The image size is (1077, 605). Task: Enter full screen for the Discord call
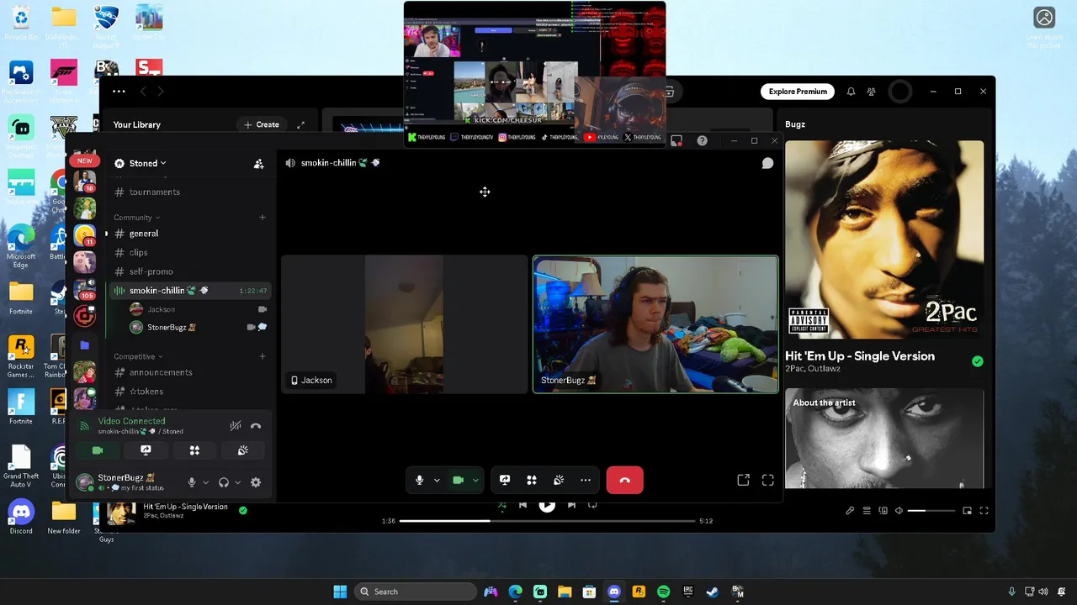768,480
